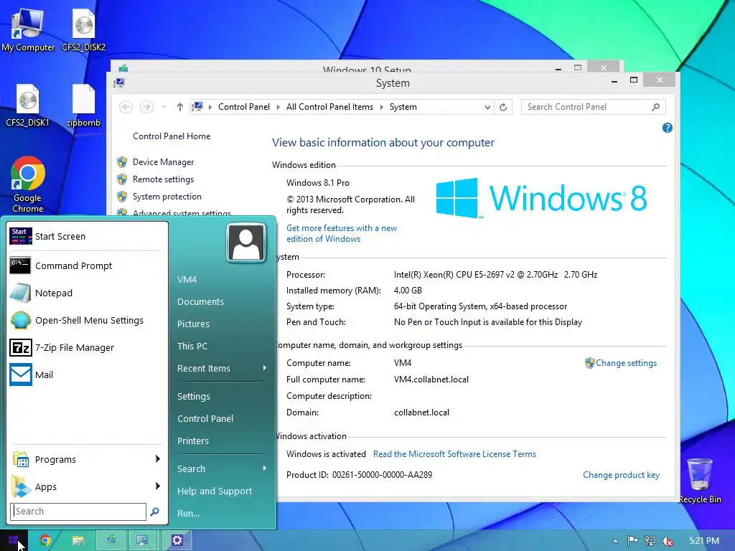Click the muted volume tray icon
Viewport: 735px width, 551px height.
(668, 541)
